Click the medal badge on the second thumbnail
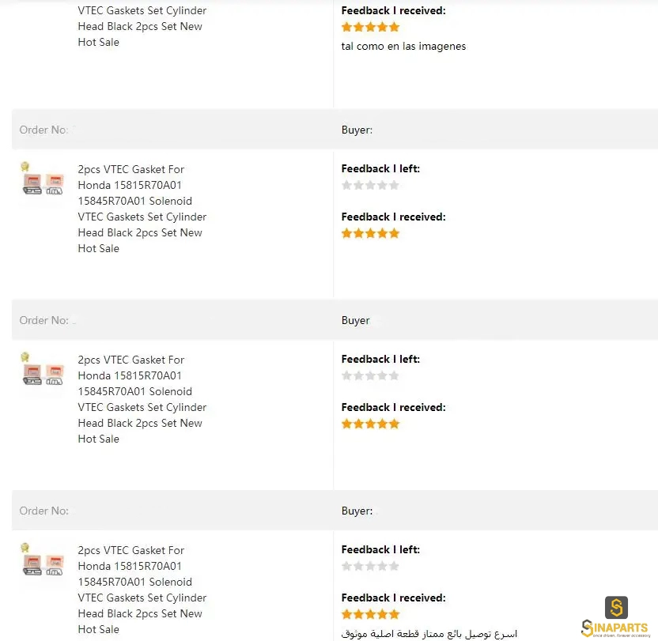This screenshot has height=641, width=658. [x=25, y=357]
